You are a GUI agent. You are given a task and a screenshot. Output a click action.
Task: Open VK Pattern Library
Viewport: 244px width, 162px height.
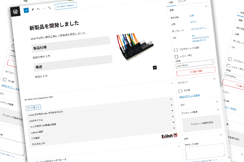coord(66,6)
